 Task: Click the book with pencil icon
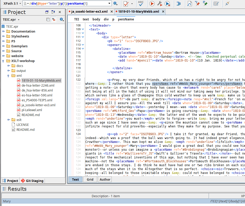click(x=216, y=3)
